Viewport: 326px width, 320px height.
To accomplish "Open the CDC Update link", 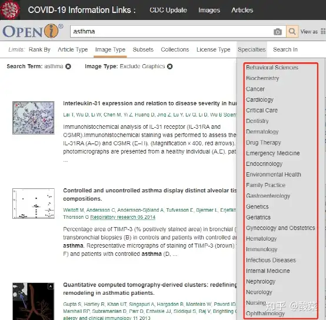I will pos(168,10).
